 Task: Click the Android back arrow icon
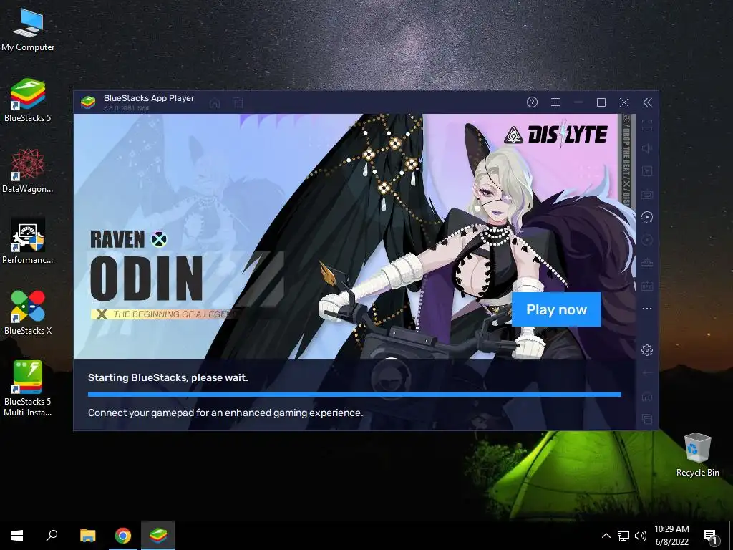[647, 372]
